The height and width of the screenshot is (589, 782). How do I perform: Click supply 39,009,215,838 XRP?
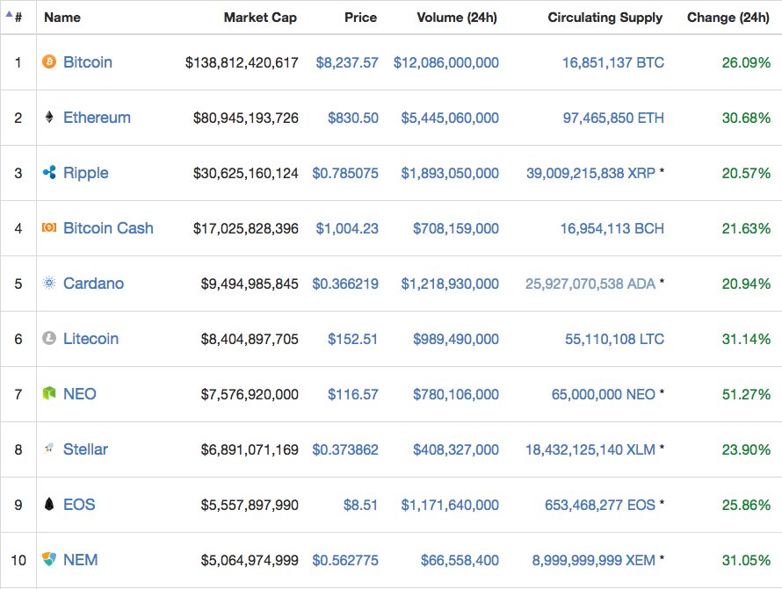590,174
